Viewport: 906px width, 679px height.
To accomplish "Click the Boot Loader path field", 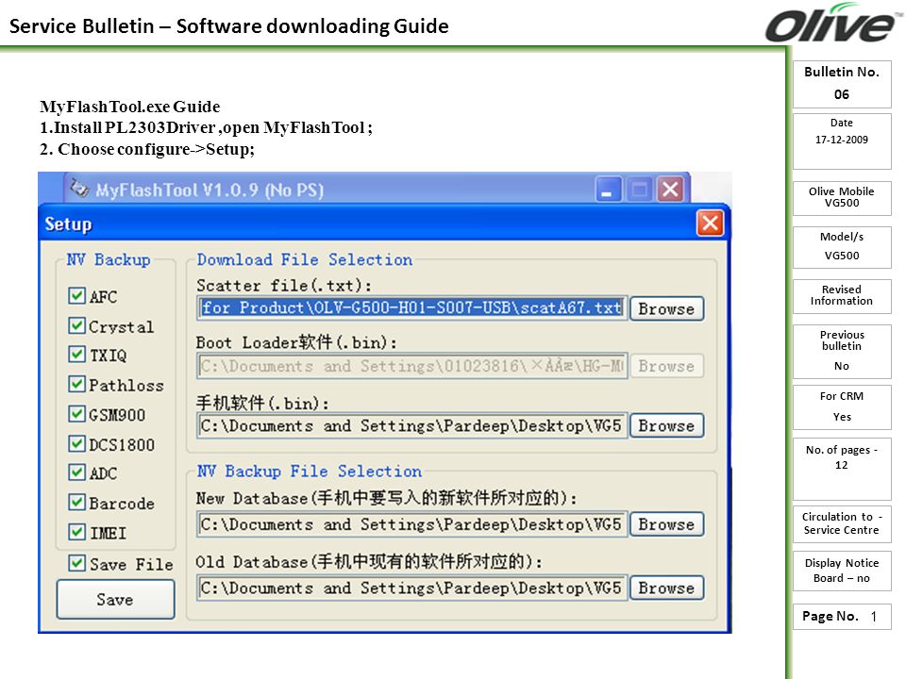I will point(412,366).
